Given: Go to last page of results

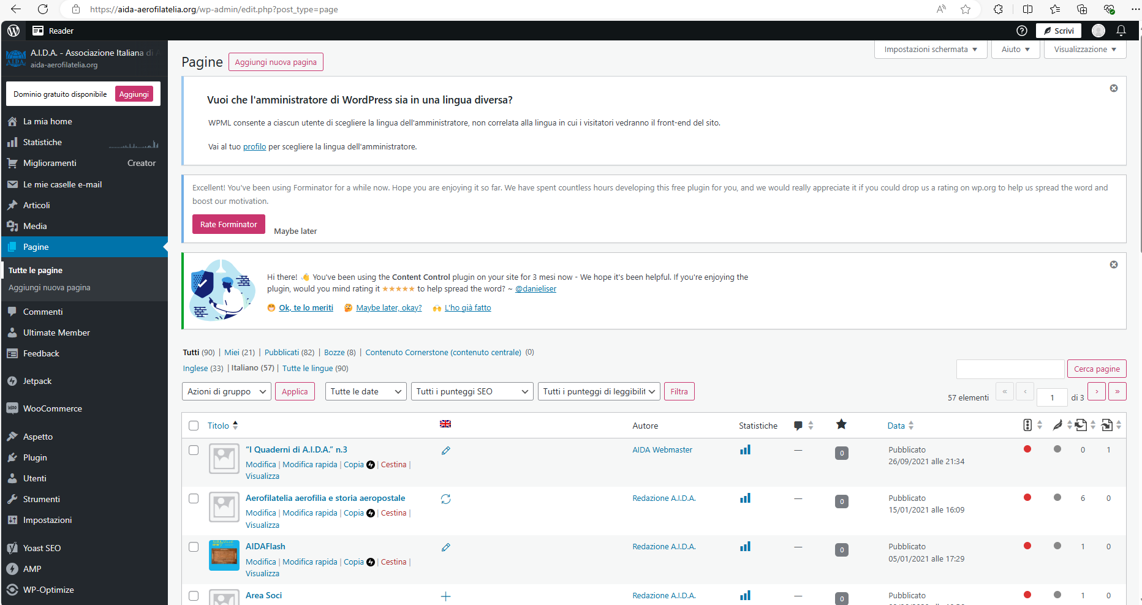Looking at the screenshot, I should coord(1117,391).
